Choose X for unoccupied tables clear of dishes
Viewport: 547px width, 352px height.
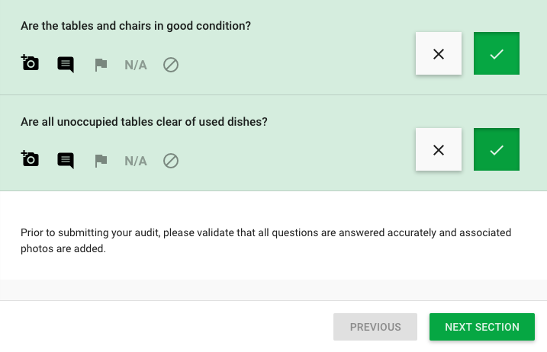(x=439, y=149)
